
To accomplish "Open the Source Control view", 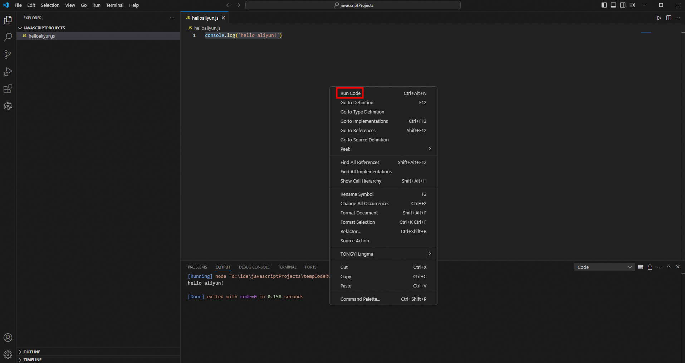I will (x=8, y=54).
